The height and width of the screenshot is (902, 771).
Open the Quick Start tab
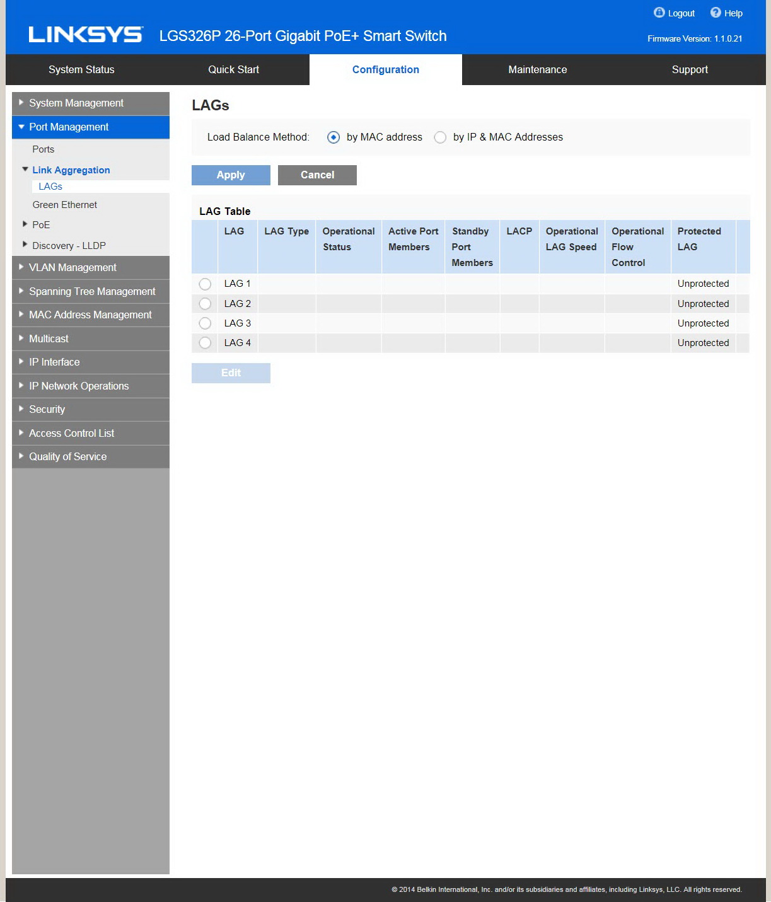coord(233,70)
